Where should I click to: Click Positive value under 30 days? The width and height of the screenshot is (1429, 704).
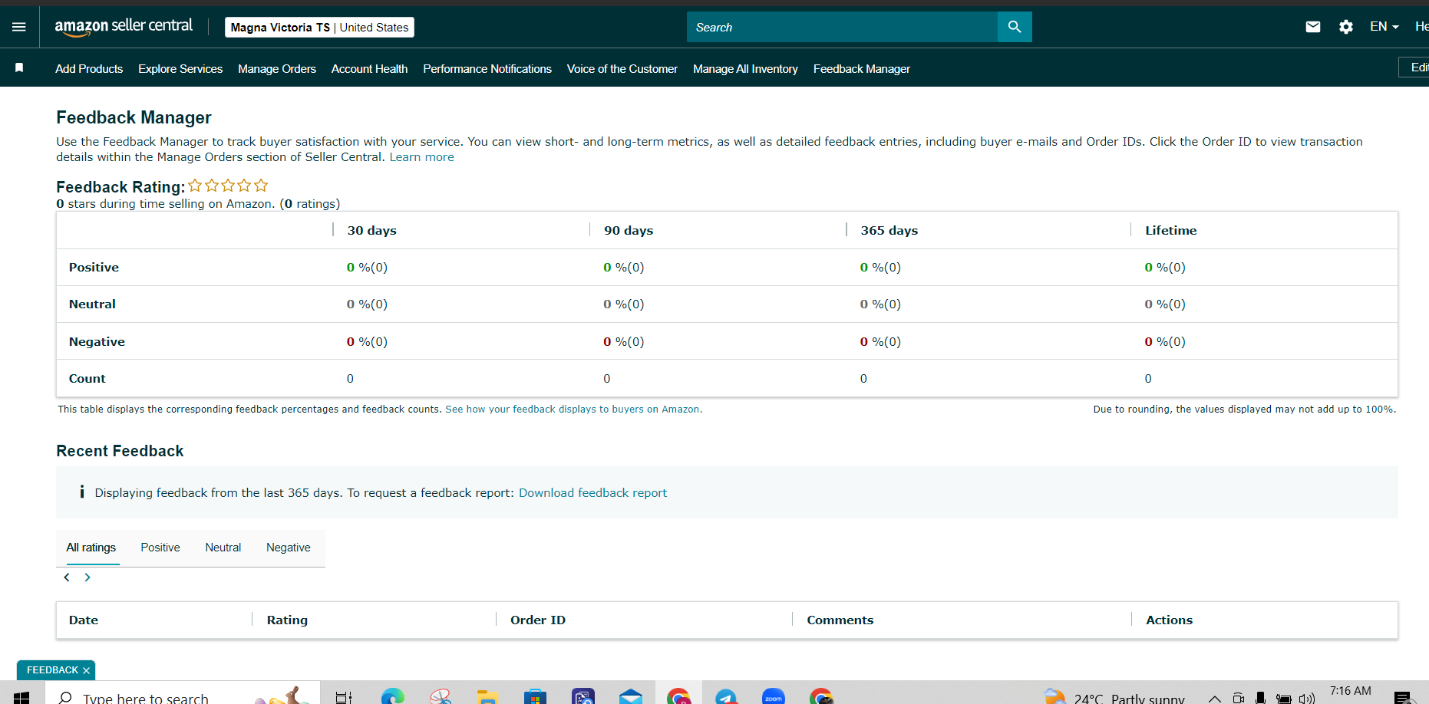367,268
